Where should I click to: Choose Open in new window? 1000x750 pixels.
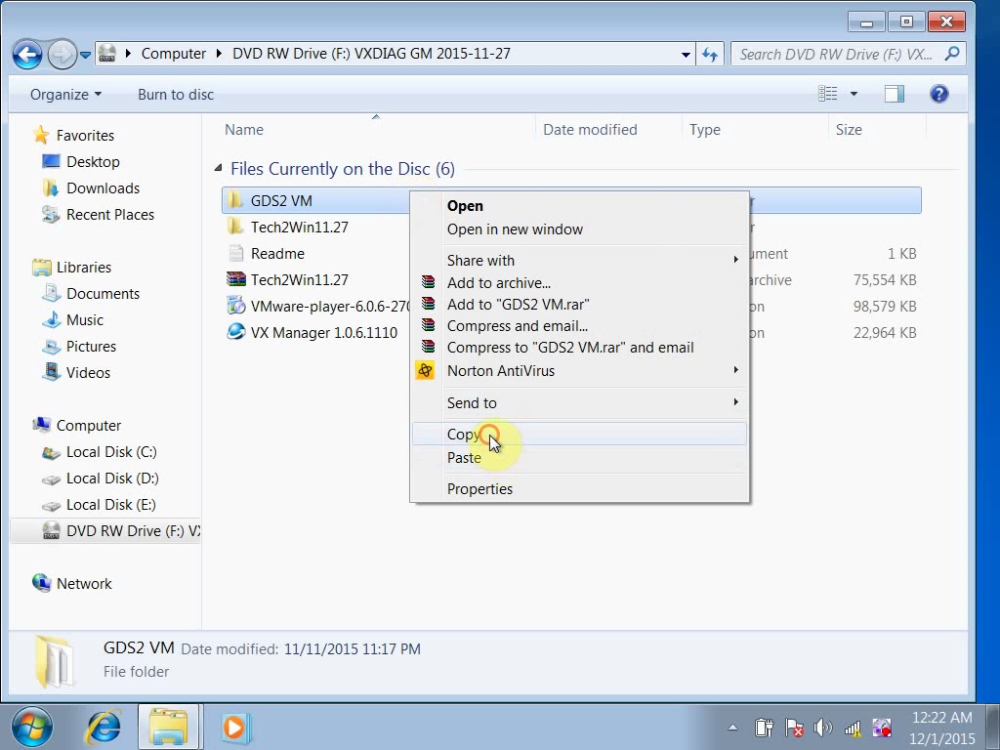click(579, 229)
